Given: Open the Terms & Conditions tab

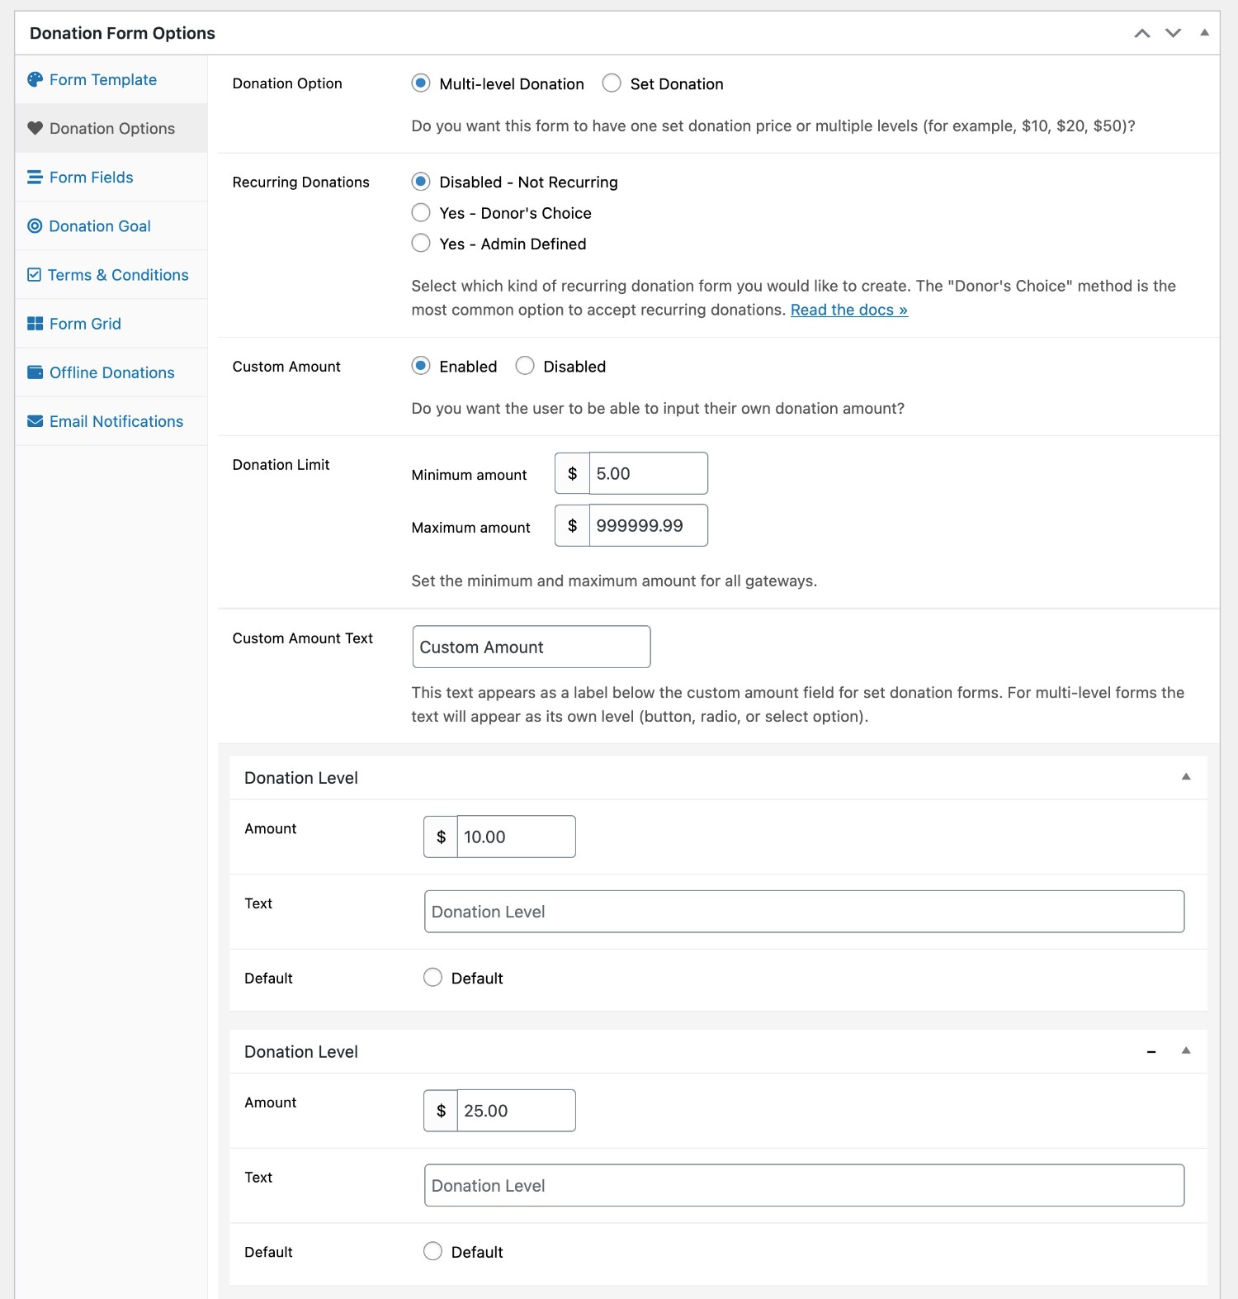Looking at the screenshot, I should click(x=111, y=274).
